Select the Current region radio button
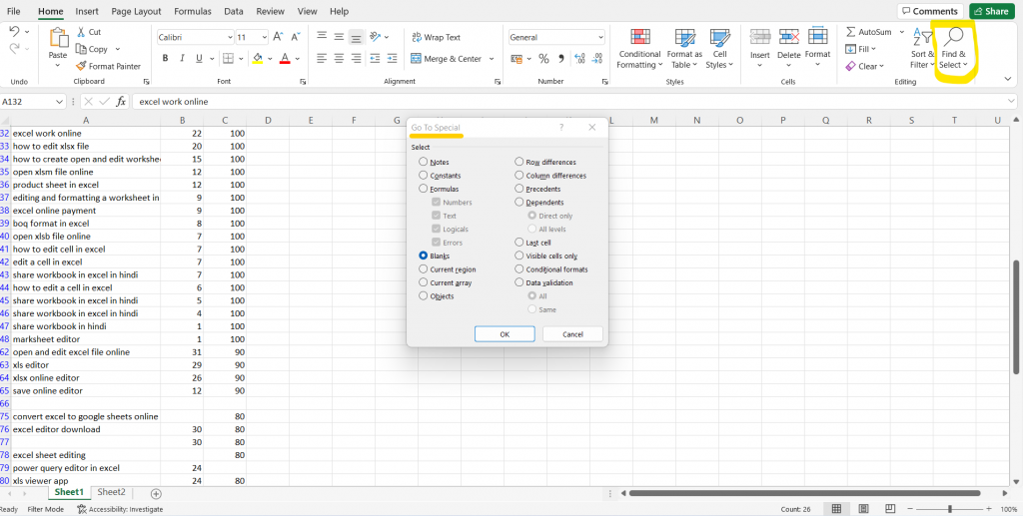The width and height of the screenshot is (1023, 516). pos(424,269)
